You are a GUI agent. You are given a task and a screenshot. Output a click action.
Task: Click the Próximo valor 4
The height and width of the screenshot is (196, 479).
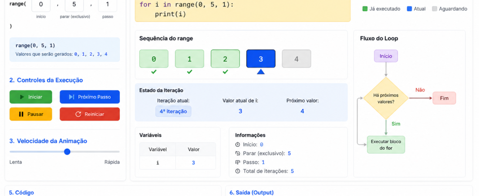tap(302, 112)
